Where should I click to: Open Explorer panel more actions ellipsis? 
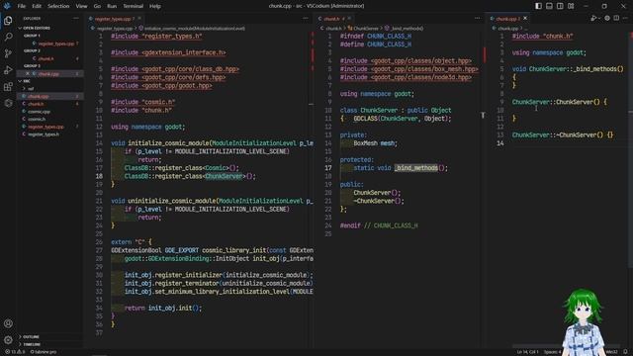[76, 18]
